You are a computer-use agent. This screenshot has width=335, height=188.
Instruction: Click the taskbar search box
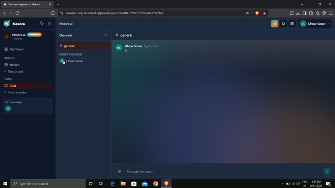point(48,183)
